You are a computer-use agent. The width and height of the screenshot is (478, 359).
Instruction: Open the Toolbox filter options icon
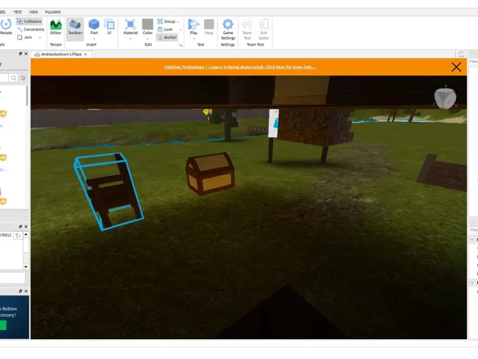(x=23, y=78)
